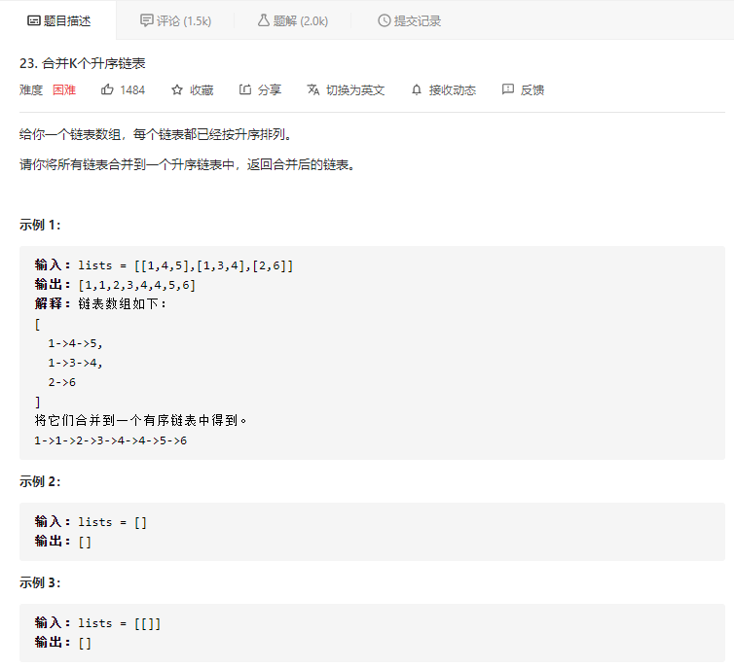Click the feedback message icon
734x668 pixels.
coord(508,89)
